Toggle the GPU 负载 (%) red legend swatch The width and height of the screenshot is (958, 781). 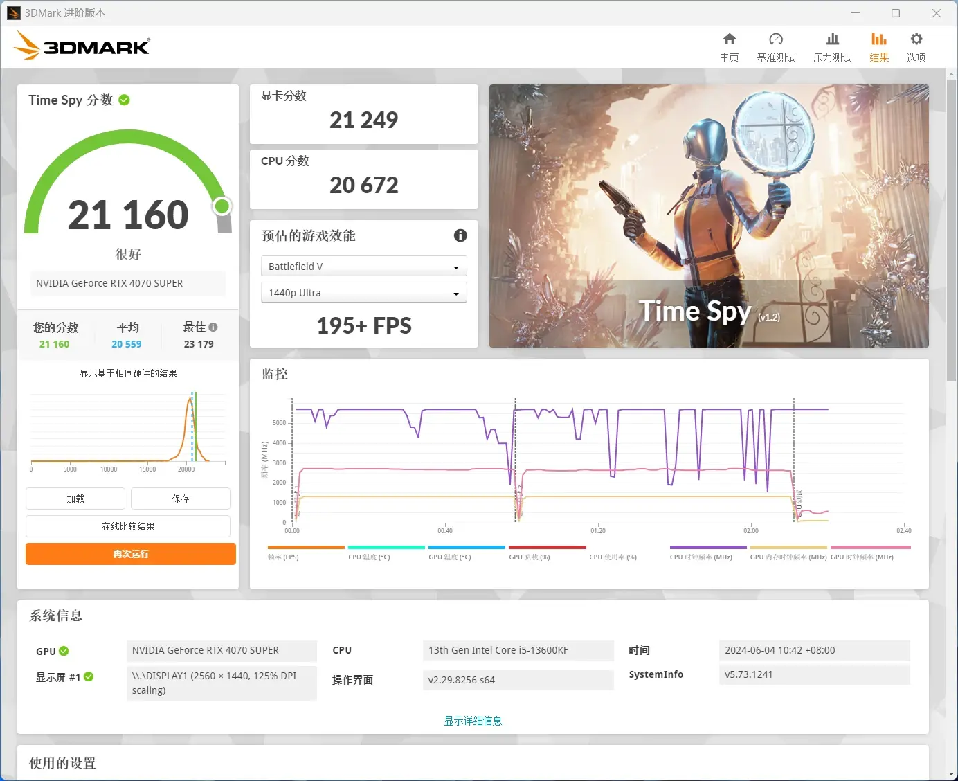pos(548,547)
